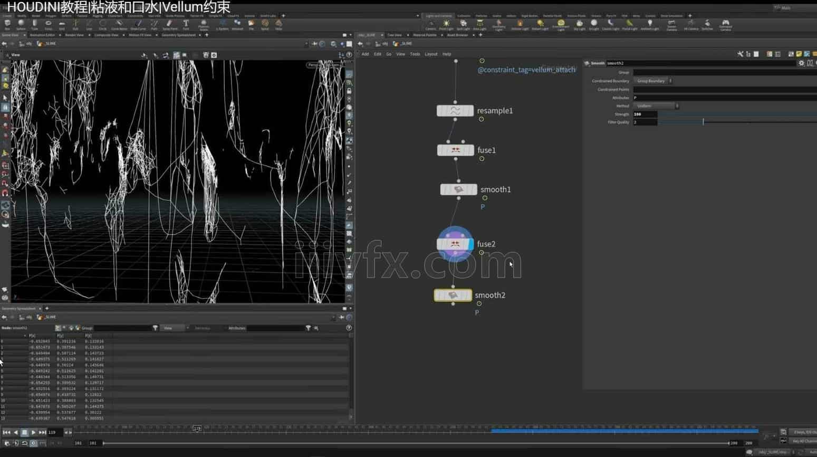Open the Edit menu in network editor
This screenshot has height=457, width=817.
tap(378, 54)
